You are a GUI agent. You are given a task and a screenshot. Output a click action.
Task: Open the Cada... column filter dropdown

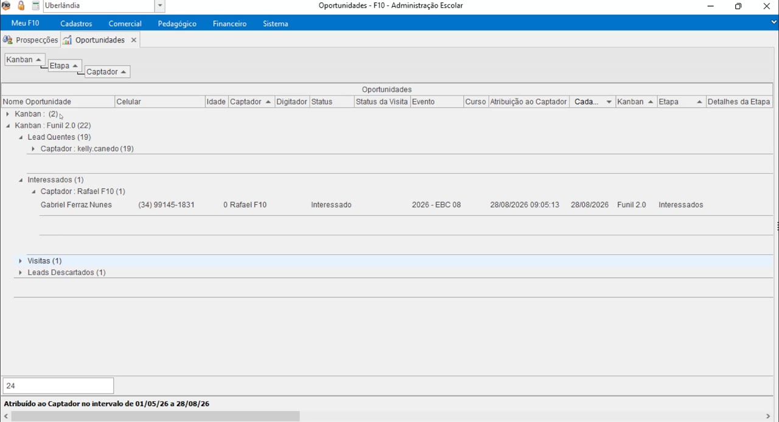(609, 102)
